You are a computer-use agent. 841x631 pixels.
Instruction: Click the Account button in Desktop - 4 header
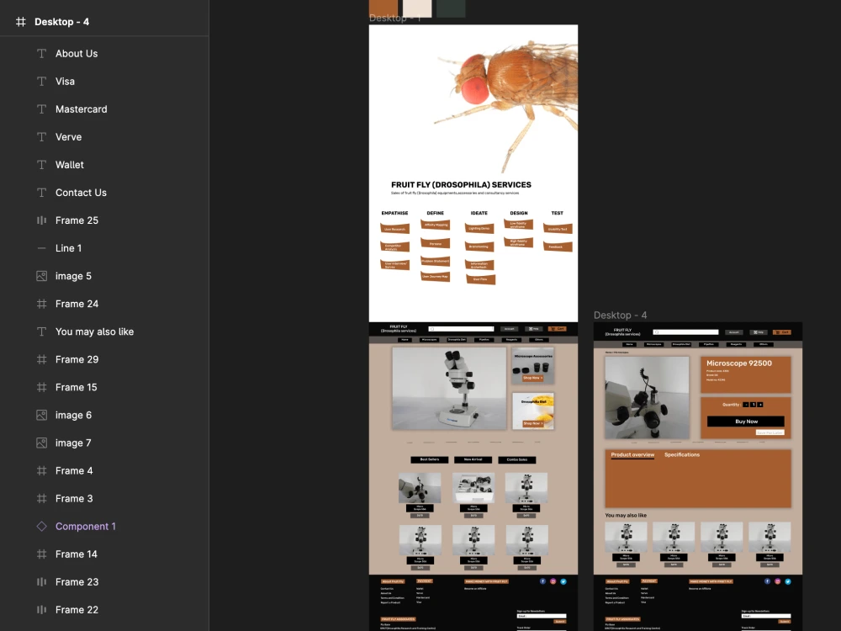[733, 332]
